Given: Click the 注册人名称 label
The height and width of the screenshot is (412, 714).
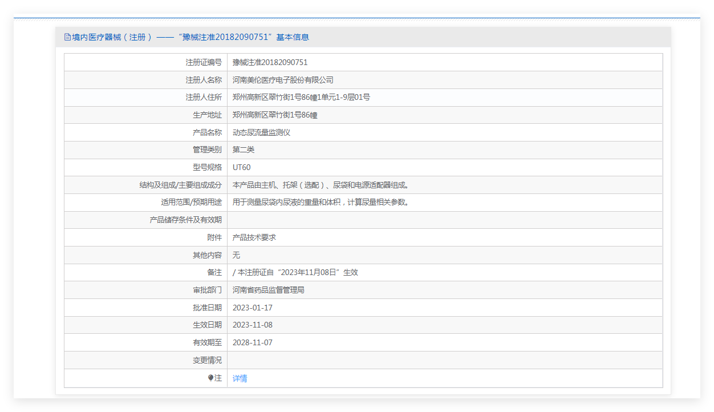Looking at the screenshot, I should (204, 80).
